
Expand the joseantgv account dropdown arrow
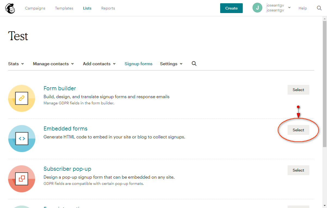click(x=289, y=8)
